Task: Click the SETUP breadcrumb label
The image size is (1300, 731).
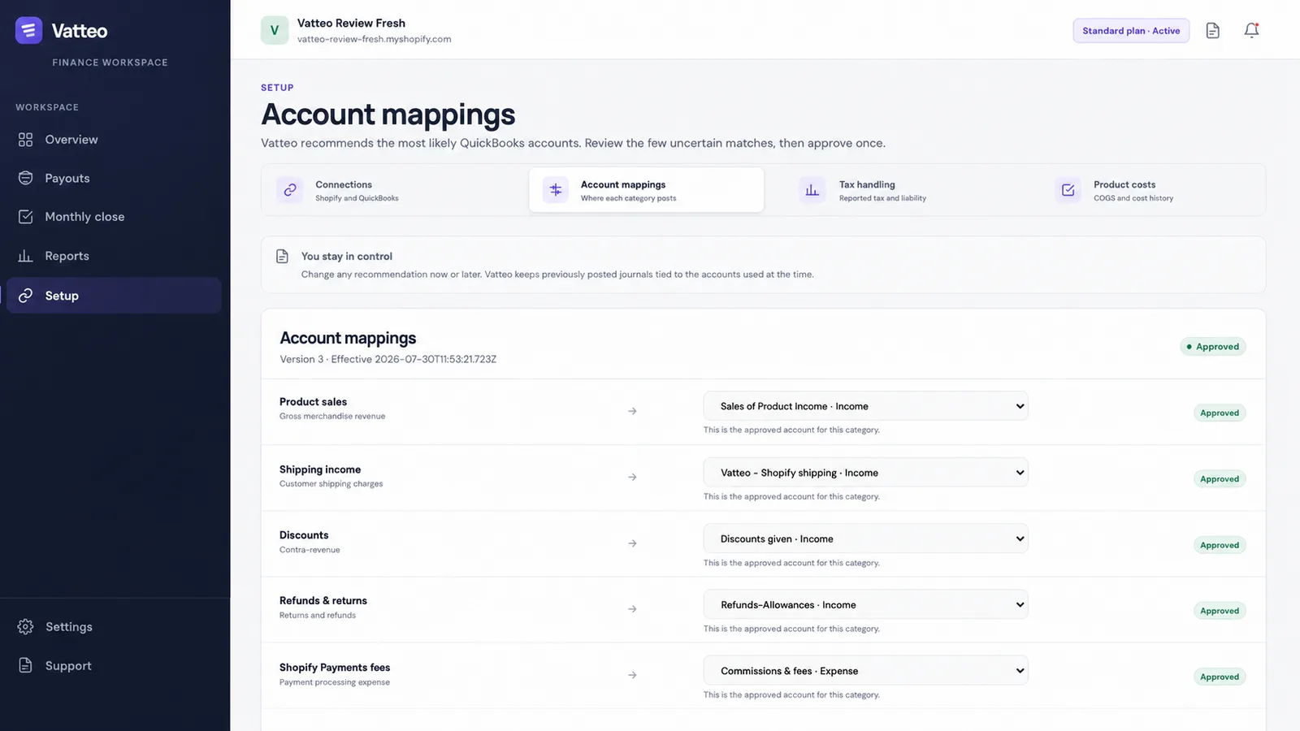Action: click(x=277, y=88)
